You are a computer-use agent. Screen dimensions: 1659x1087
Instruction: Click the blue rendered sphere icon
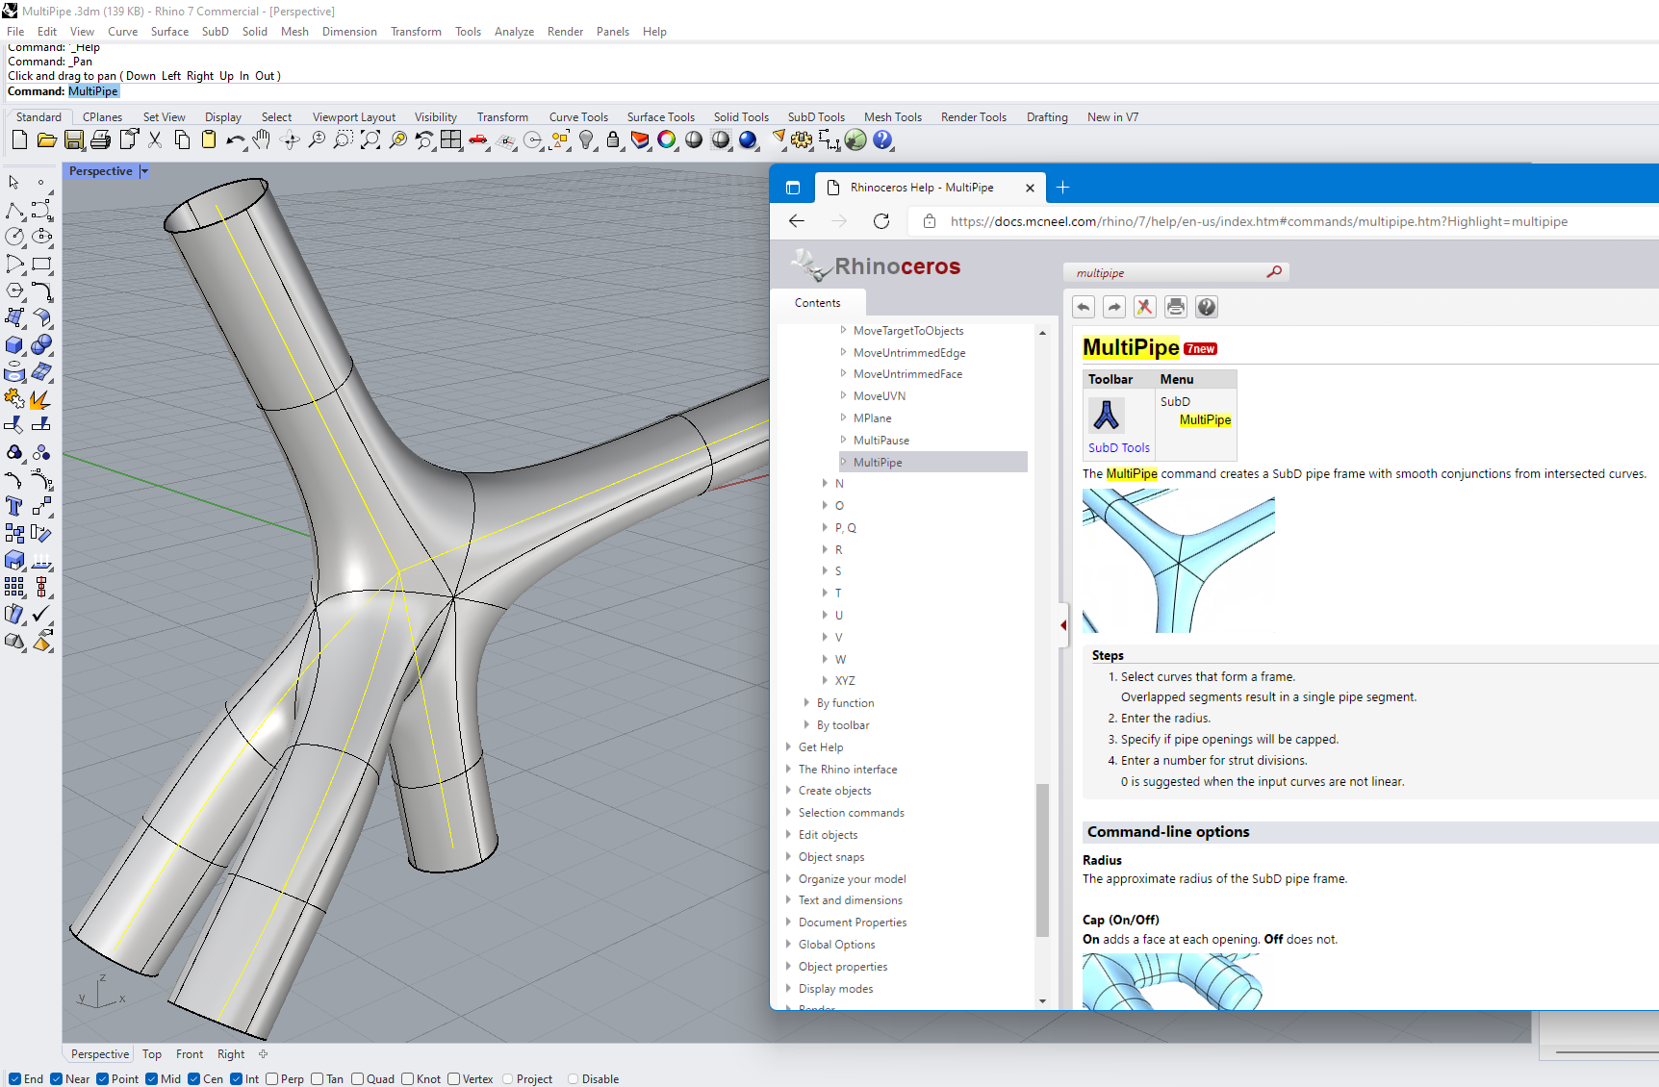pos(748,140)
